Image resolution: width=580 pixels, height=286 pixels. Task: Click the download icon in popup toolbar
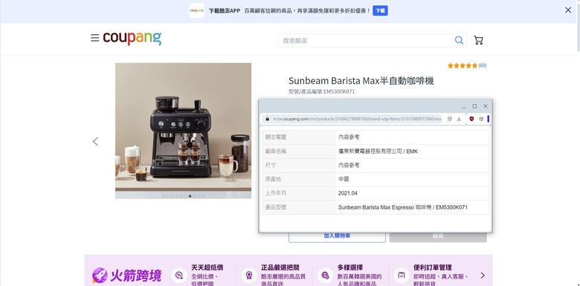click(459, 119)
